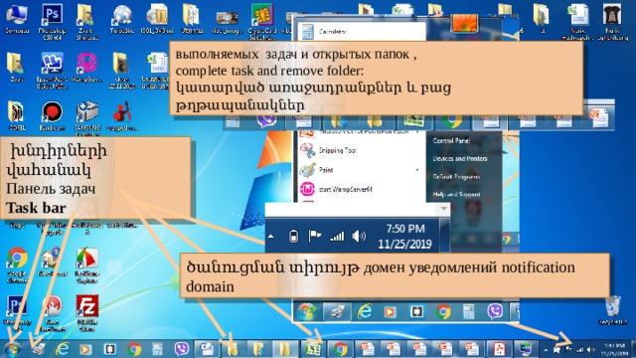Click the Start orb in the inset taskbar snippet

(307, 311)
